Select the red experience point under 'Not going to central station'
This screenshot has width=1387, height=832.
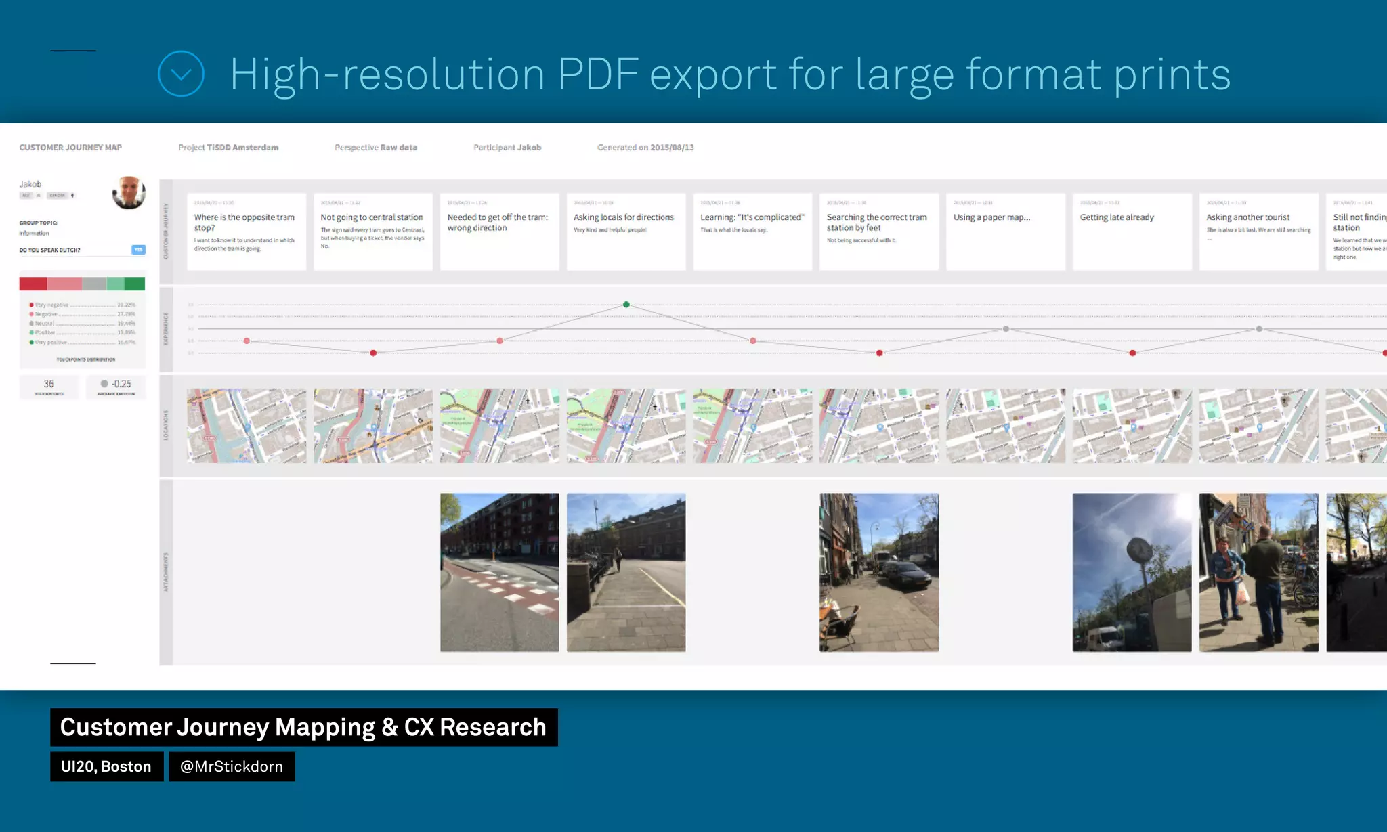[x=373, y=353]
